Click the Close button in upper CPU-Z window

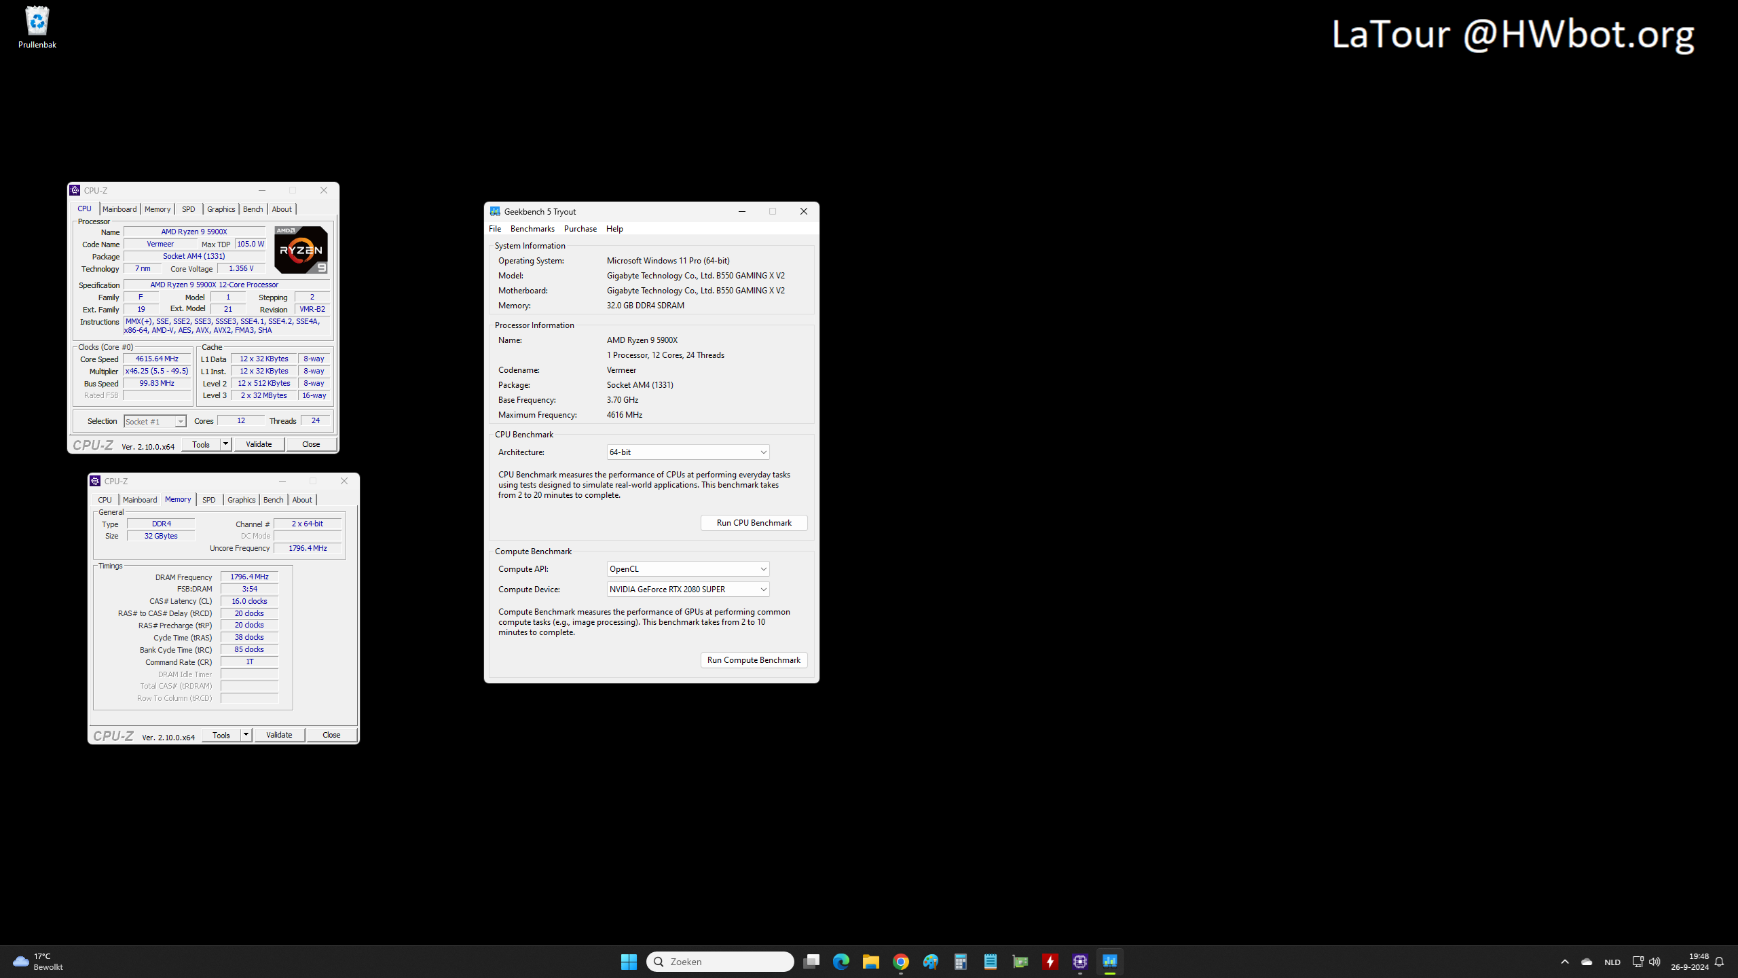pos(311,444)
